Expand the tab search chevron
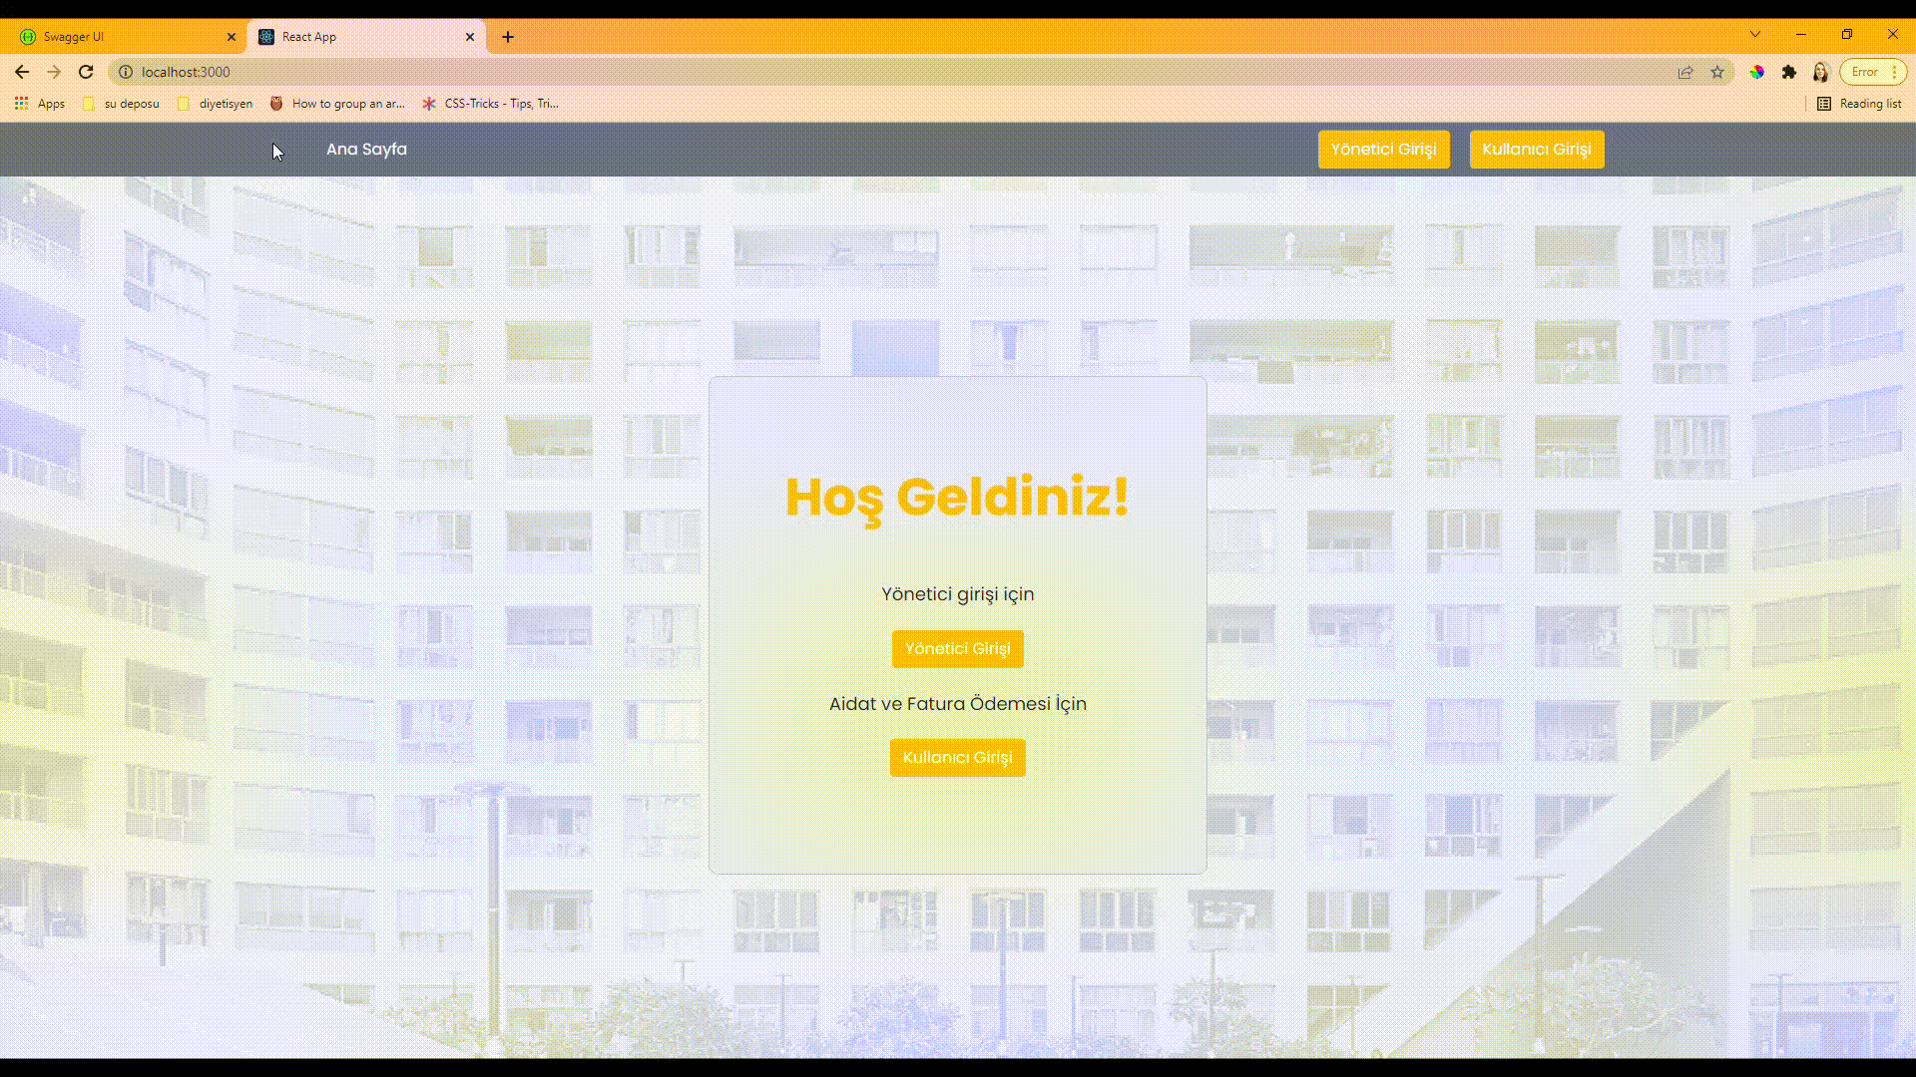 1755,35
